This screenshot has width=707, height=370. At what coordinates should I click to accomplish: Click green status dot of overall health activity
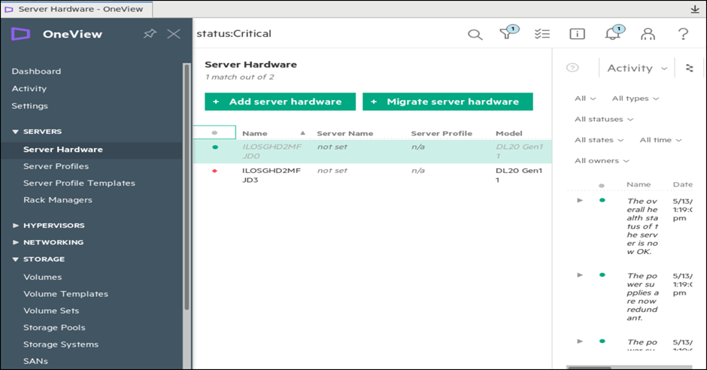coord(602,200)
